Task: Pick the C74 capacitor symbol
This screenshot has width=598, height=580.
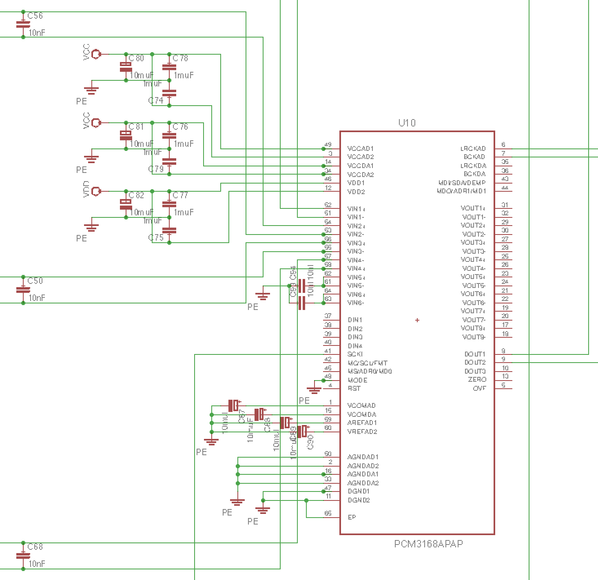Action: coord(169,93)
